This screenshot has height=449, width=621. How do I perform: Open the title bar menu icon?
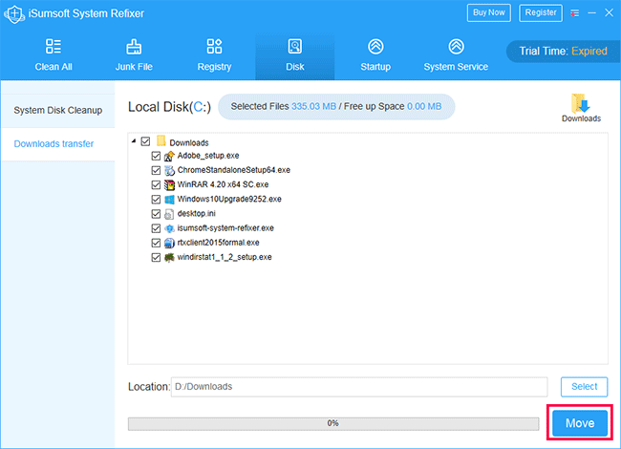pos(574,13)
